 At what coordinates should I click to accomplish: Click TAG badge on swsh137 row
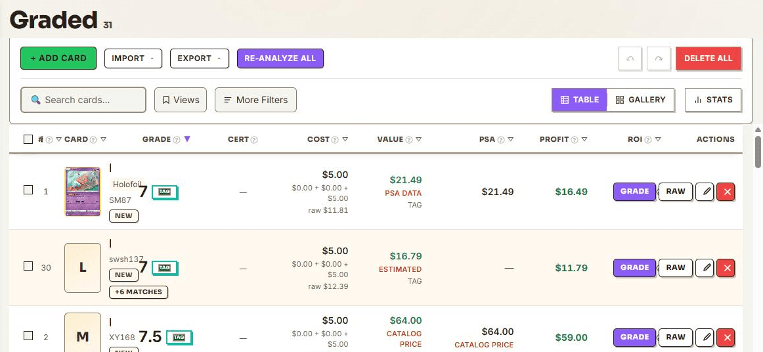[x=165, y=268]
